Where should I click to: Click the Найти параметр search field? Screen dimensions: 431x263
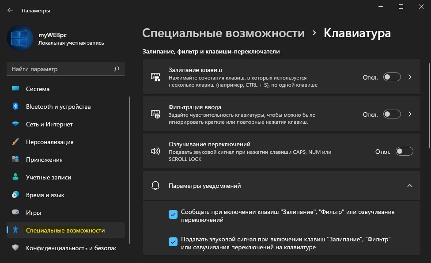66,69
